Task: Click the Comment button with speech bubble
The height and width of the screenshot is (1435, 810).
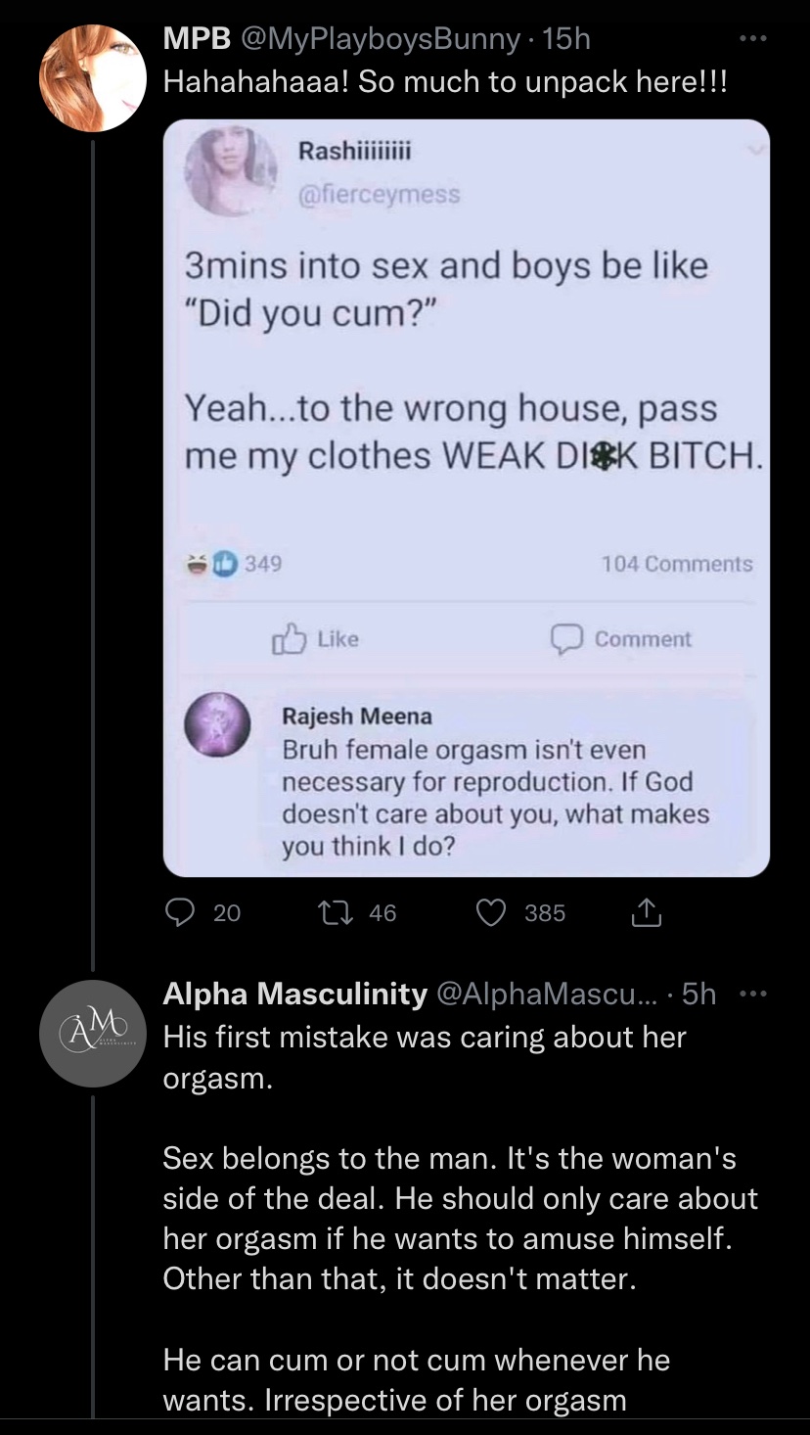Action: tap(620, 639)
